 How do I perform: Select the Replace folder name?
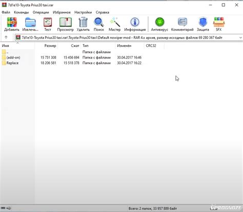coord(12,63)
